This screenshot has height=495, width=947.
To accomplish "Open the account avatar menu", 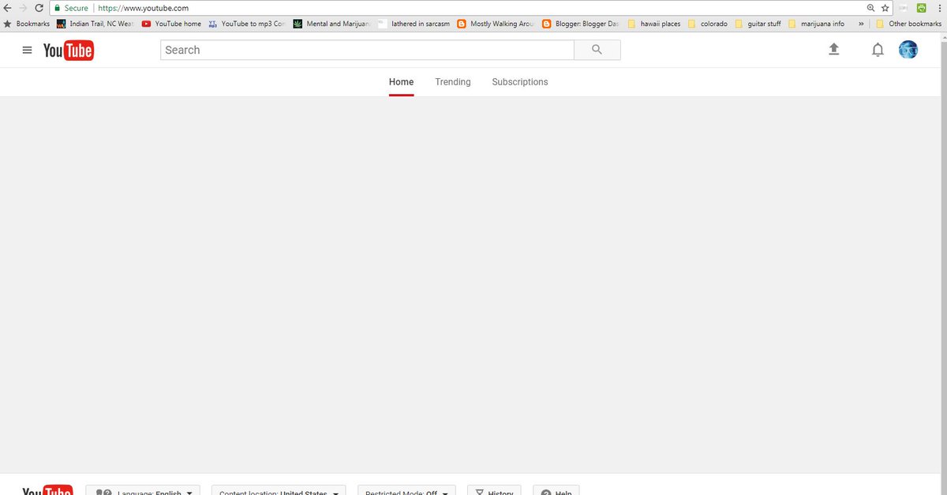I will 908,50.
